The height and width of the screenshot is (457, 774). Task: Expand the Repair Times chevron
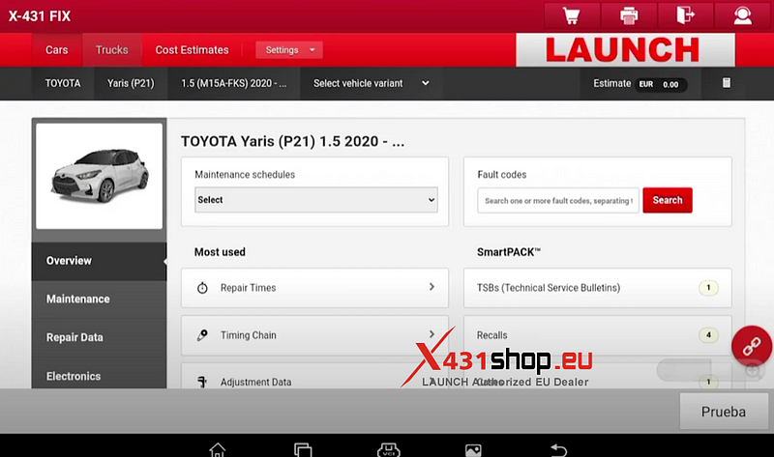tap(432, 287)
